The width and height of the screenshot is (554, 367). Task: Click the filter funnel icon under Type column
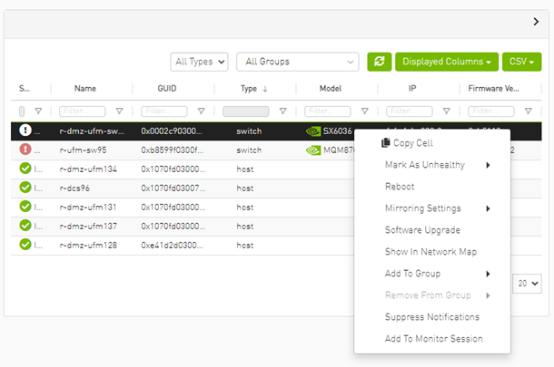(282, 111)
